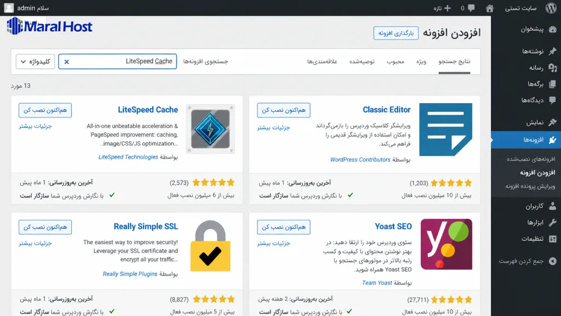
Task: Click the Really Simple SSL padlock thumbnail
Action: click(x=210, y=246)
